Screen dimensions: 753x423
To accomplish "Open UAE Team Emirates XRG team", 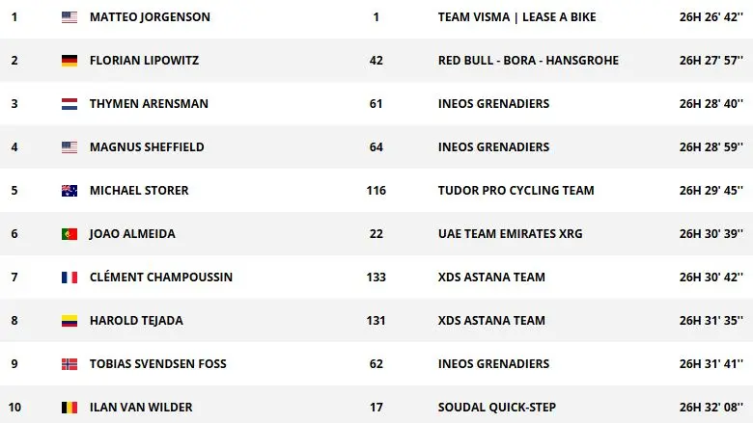I will tap(510, 234).
